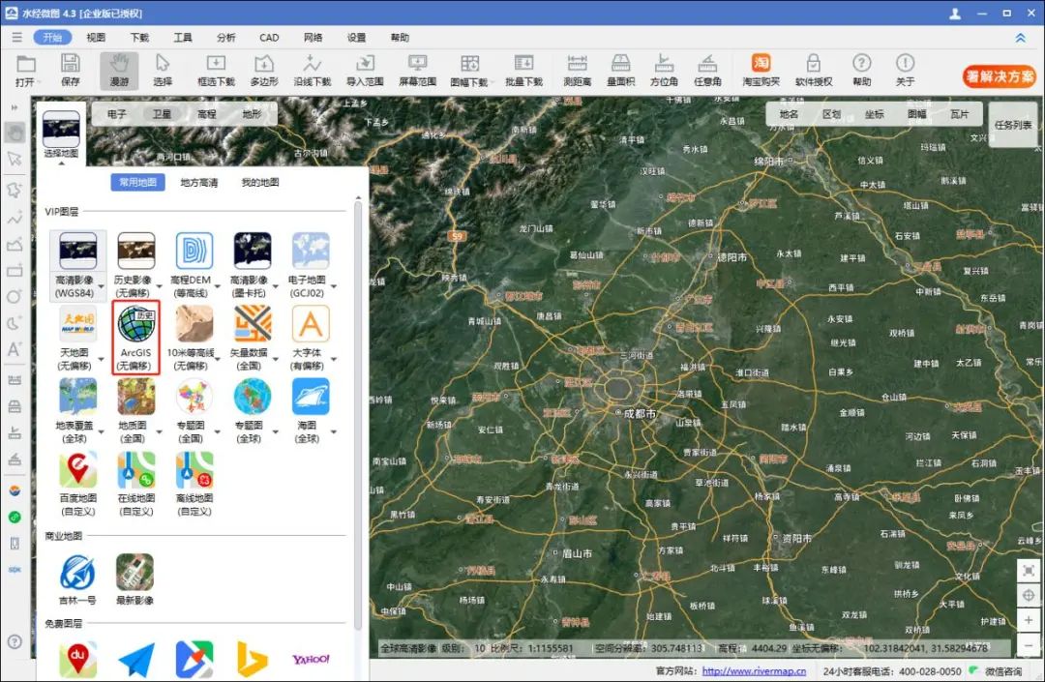Start 框选下载 rectangle download

[x=216, y=71]
